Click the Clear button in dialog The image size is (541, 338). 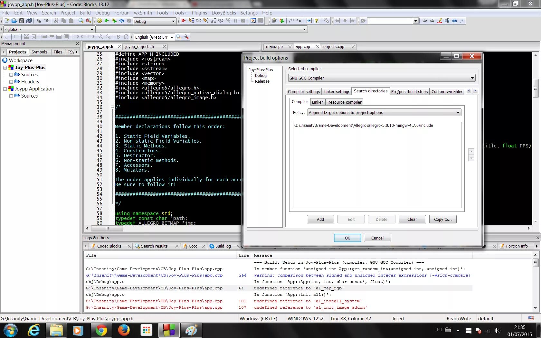pyautogui.click(x=412, y=220)
